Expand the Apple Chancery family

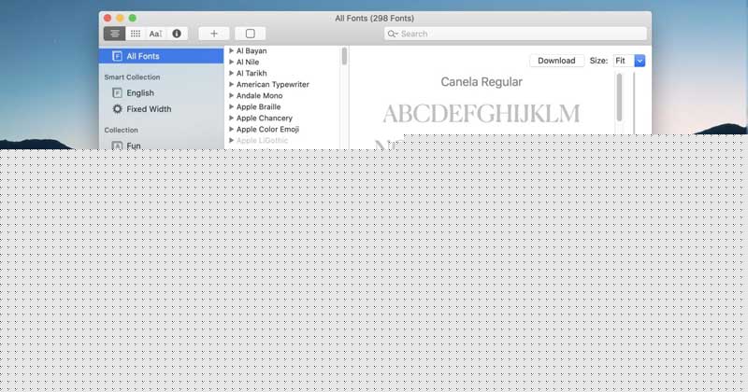point(231,118)
